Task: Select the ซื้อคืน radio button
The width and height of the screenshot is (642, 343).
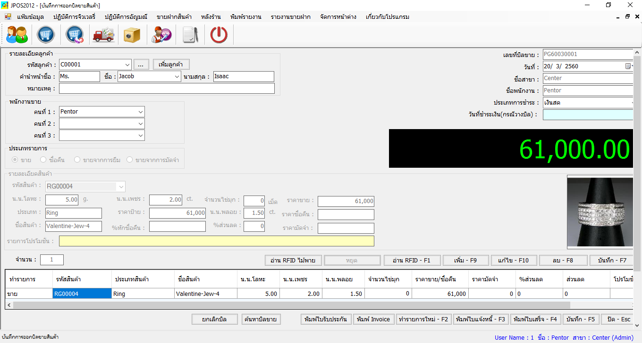Action: pyautogui.click(x=43, y=160)
